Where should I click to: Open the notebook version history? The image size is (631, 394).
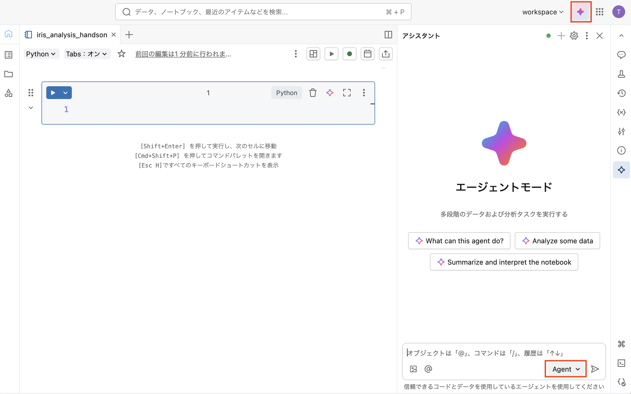(x=622, y=93)
